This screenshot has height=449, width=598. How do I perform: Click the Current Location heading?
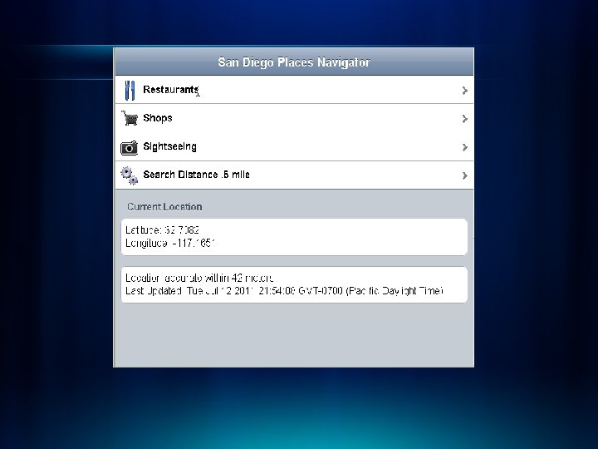coord(164,207)
